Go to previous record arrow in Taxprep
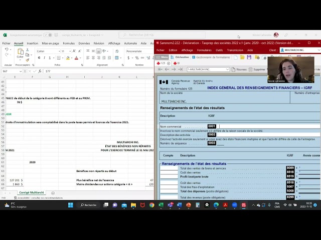Viewport: 321px width, 240px height. [167, 69]
